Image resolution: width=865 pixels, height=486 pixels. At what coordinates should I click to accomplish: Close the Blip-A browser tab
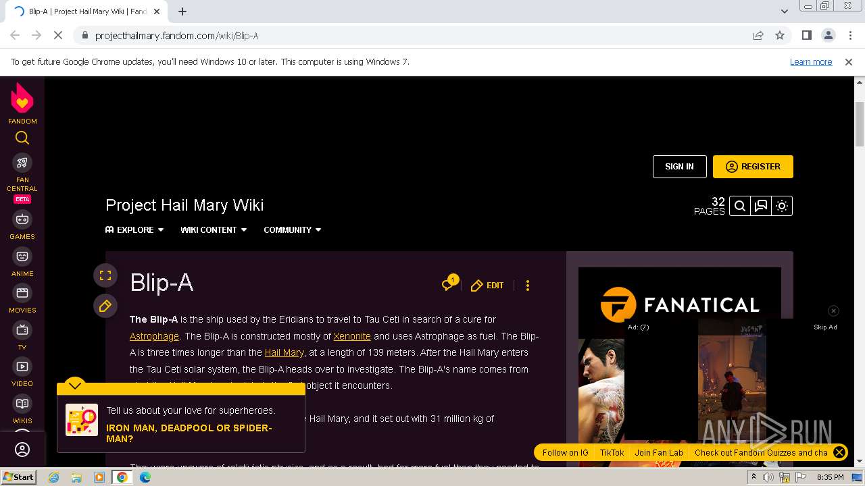point(157,11)
